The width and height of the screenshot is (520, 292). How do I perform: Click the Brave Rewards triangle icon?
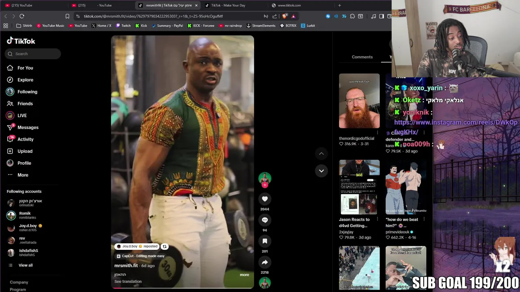293,16
